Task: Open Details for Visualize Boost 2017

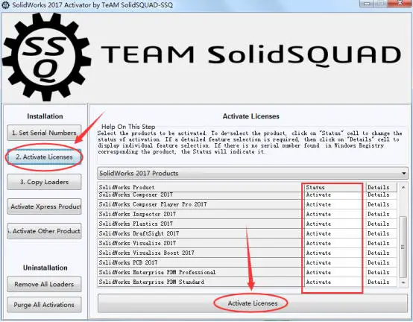Action: coord(381,253)
